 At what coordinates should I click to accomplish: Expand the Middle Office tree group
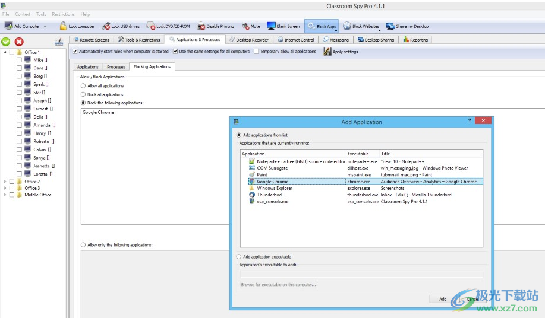5,195
